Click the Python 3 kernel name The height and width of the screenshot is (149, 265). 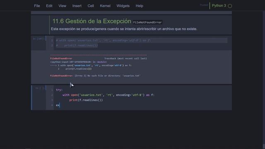coord(219,5)
